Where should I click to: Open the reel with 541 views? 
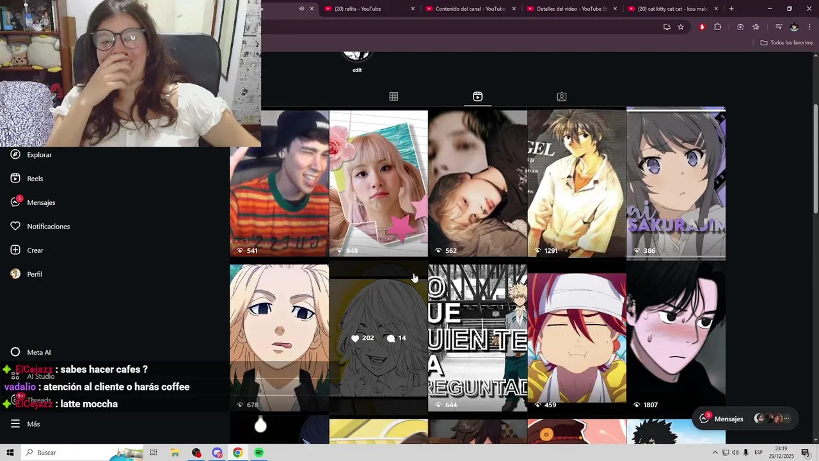click(279, 183)
